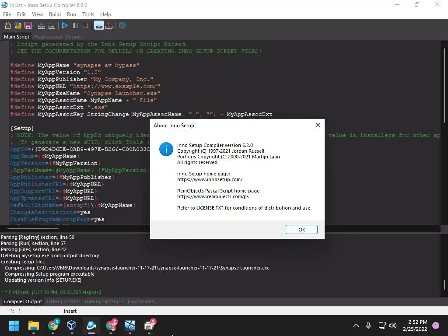
Task: Click OK in About Inno Setup dialog
Action: pos(301,229)
